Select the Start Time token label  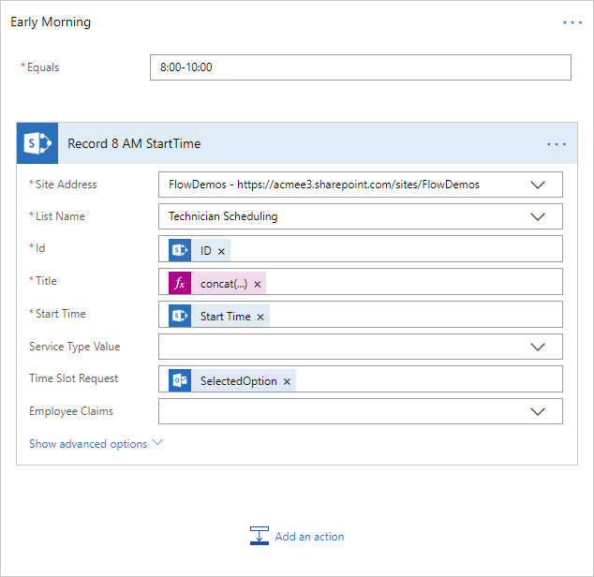pos(225,317)
